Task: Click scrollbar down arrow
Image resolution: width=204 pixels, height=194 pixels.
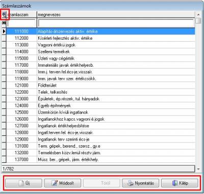Action: [198, 169]
